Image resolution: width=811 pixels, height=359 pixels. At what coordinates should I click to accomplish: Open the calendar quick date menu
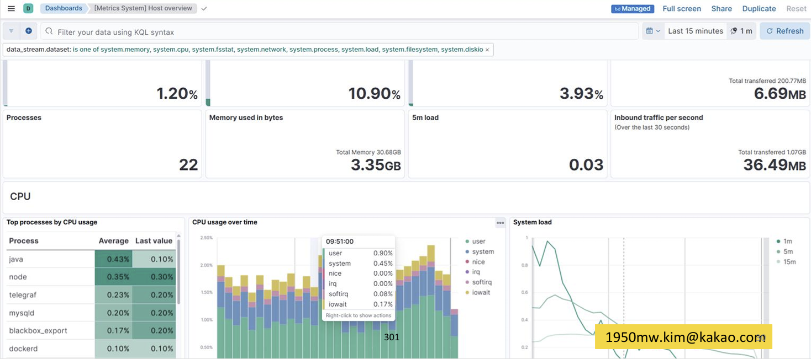coord(652,31)
